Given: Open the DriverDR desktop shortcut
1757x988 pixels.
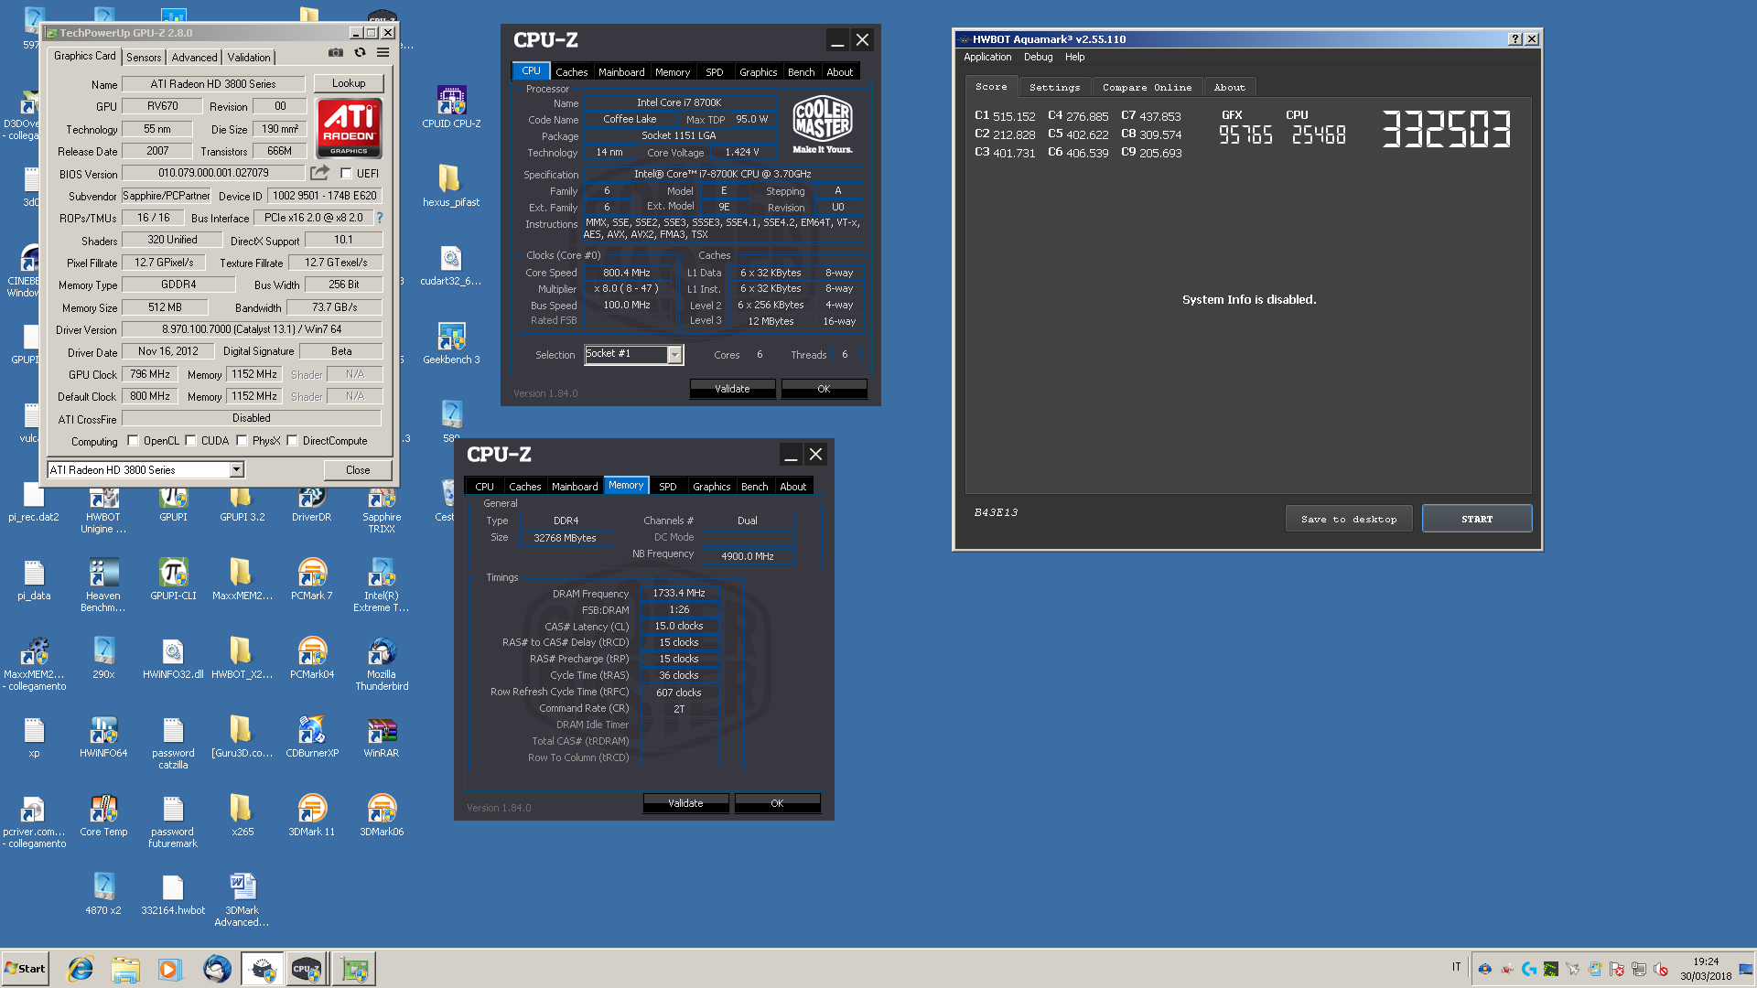Looking at the screenshot, I should pos(311,504).
